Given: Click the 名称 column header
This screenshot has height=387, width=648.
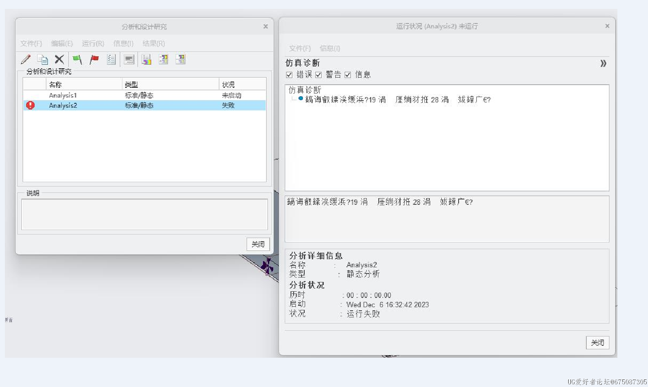Looking at the screenshot, I should coord(84,84).
